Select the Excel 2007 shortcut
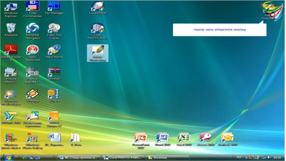This screenshot has height=161, width=286. pos(184,140)
